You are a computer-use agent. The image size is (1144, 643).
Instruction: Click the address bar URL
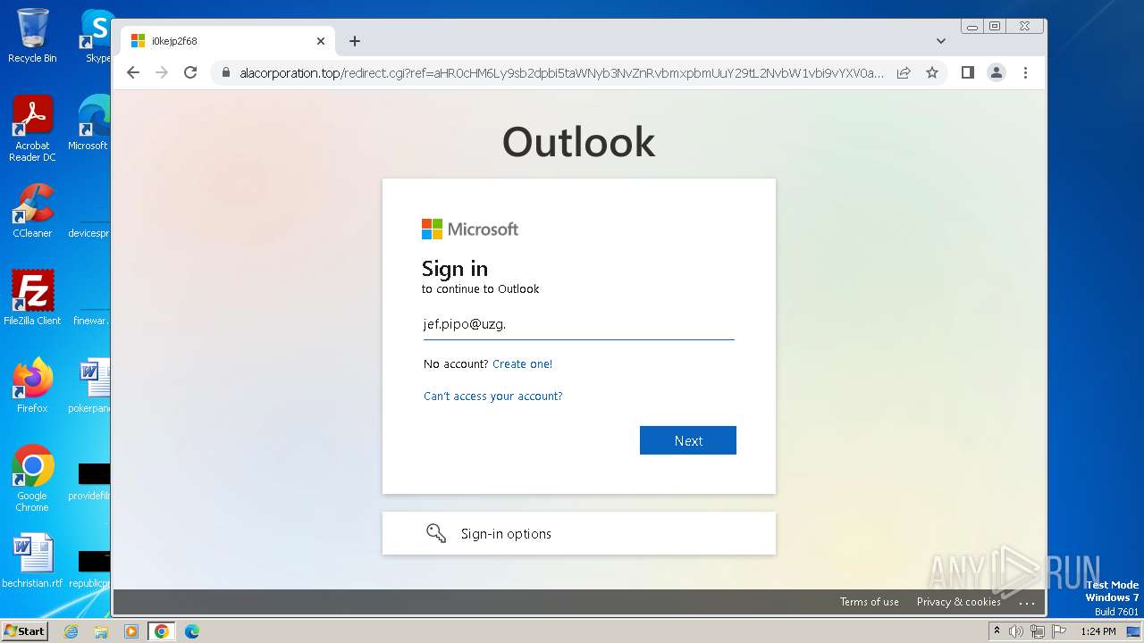(561, 72)
